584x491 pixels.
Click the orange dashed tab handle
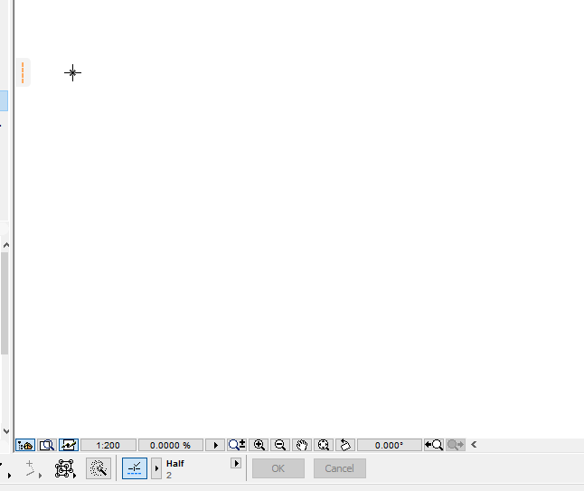click(x=23, y=72)
